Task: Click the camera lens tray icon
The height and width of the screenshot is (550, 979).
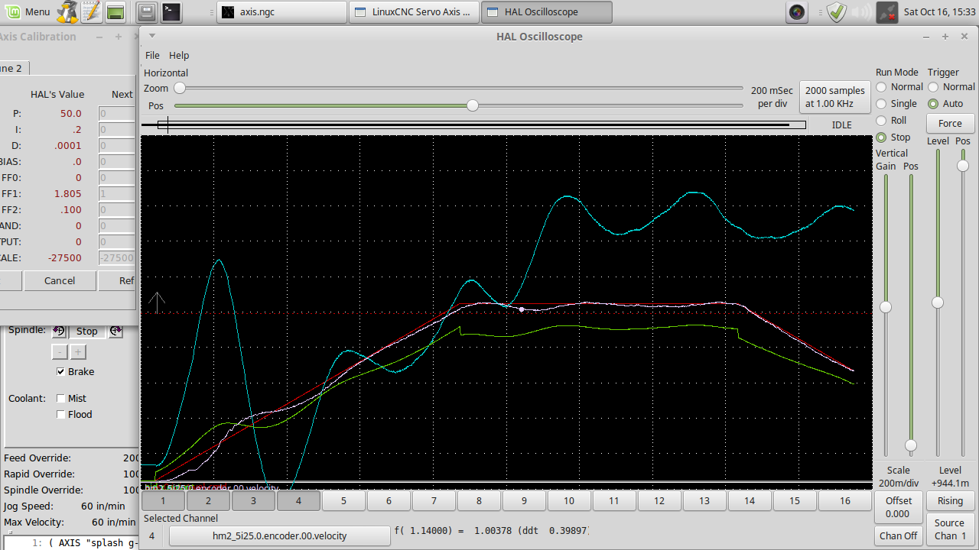Action: click(x=798, y=11)
